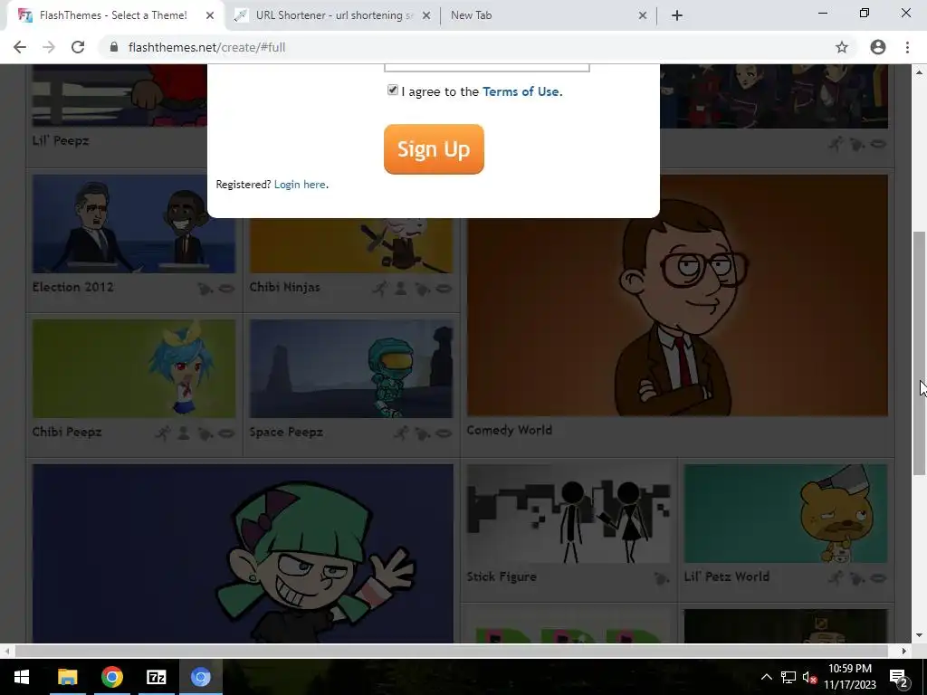The width and height of the screenshot is (927, 695).
Task: Open the Chrome three-dot menu
Action: 907,47
